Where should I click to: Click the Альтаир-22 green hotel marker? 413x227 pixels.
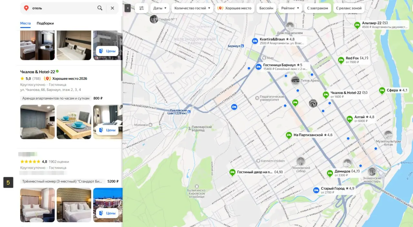(357, 25)
